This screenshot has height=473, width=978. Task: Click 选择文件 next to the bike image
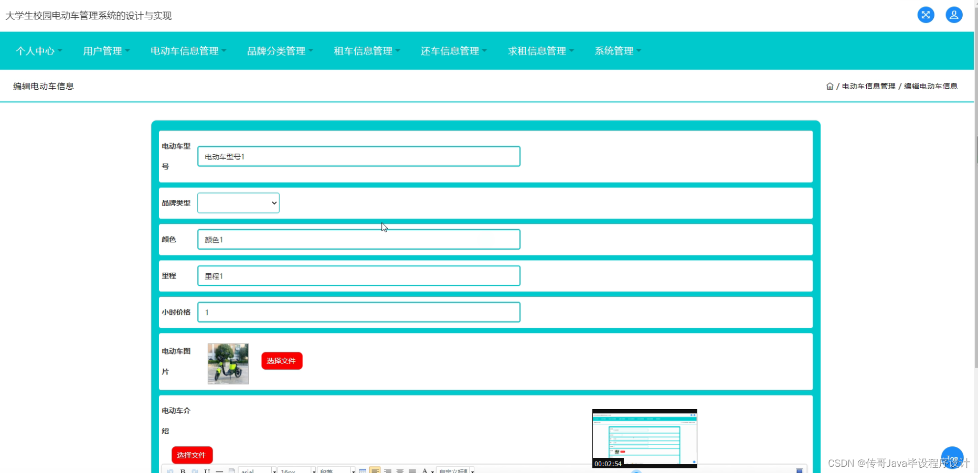pyautogui.click(x=281, y=361)
